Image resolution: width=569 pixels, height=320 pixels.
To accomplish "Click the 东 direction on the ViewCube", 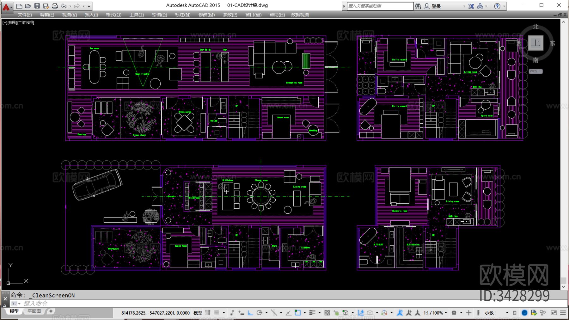I will (x=552, y=43).
